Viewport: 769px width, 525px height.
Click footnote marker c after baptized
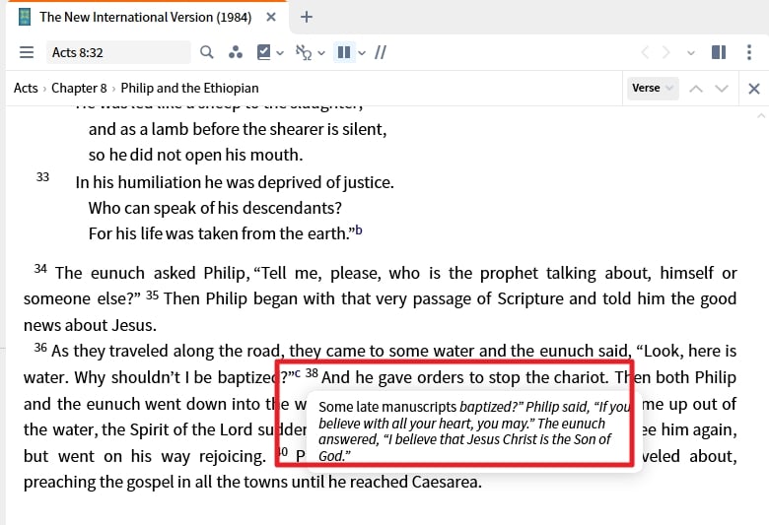click(297, 373)
